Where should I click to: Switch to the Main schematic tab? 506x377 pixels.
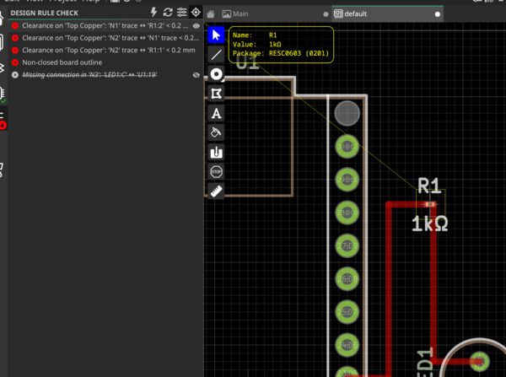pos(240,14)
